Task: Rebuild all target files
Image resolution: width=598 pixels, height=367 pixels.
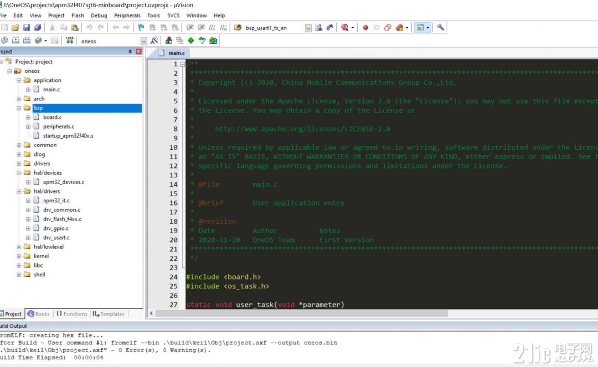Action: tap(27, 40)
